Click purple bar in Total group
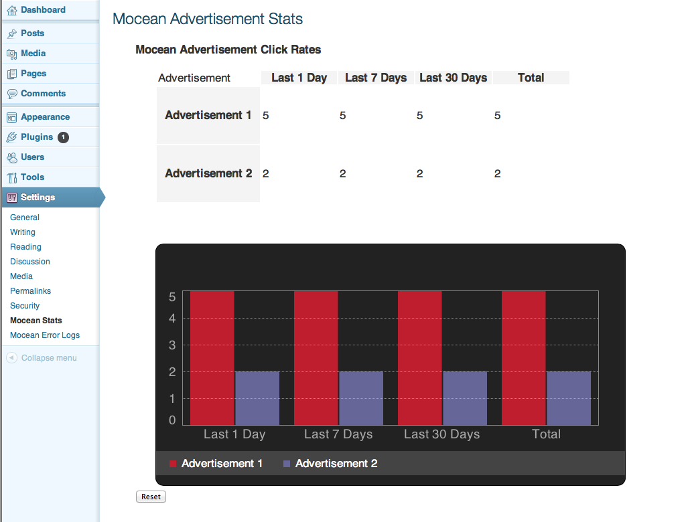The height and width of the screenshot is (522, 692). pyautogui.click(x=569, y=398)
